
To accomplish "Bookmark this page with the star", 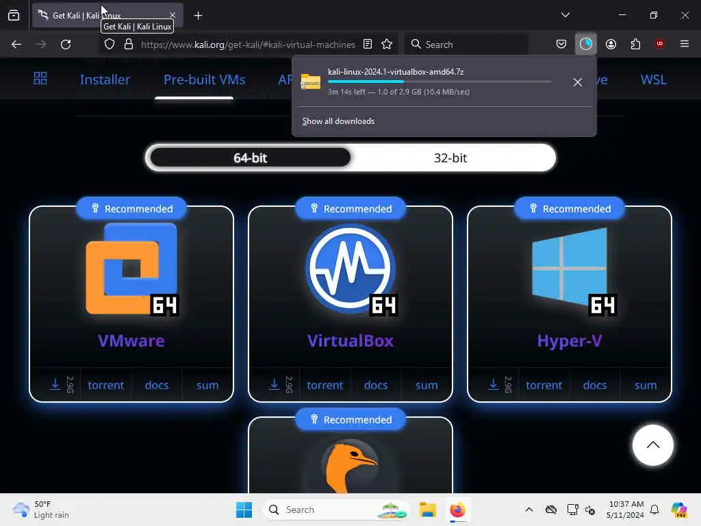I will click(387, 44).
